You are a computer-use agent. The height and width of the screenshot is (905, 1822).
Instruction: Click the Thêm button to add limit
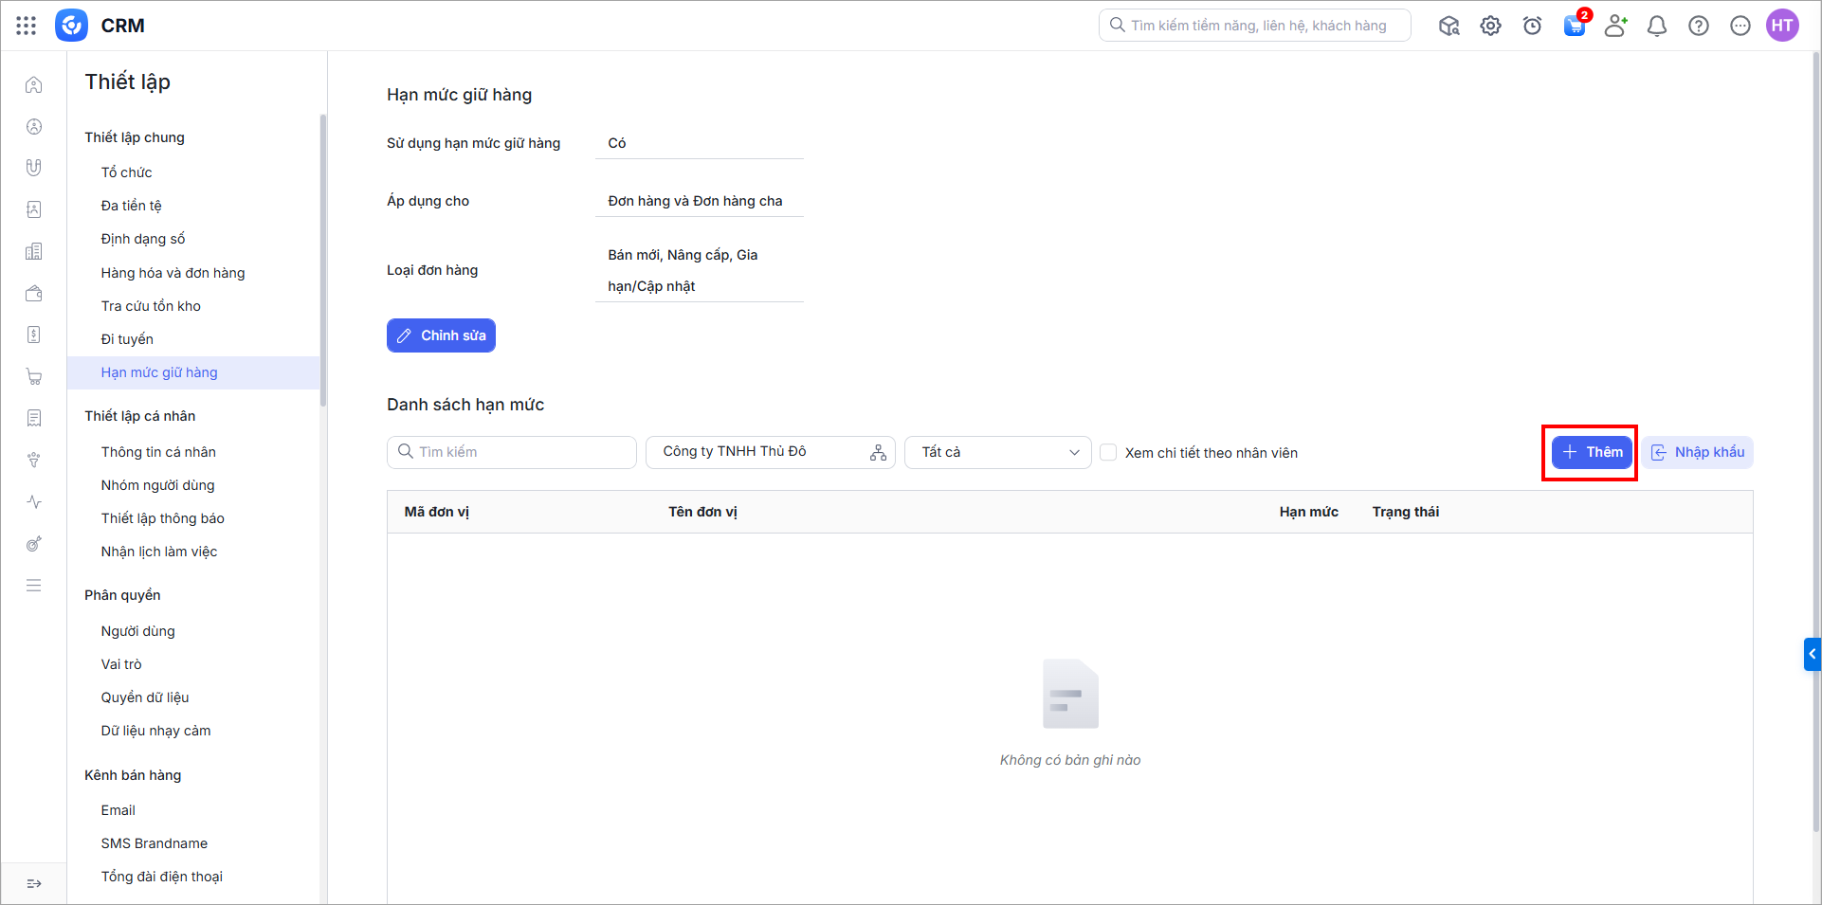1592,452
